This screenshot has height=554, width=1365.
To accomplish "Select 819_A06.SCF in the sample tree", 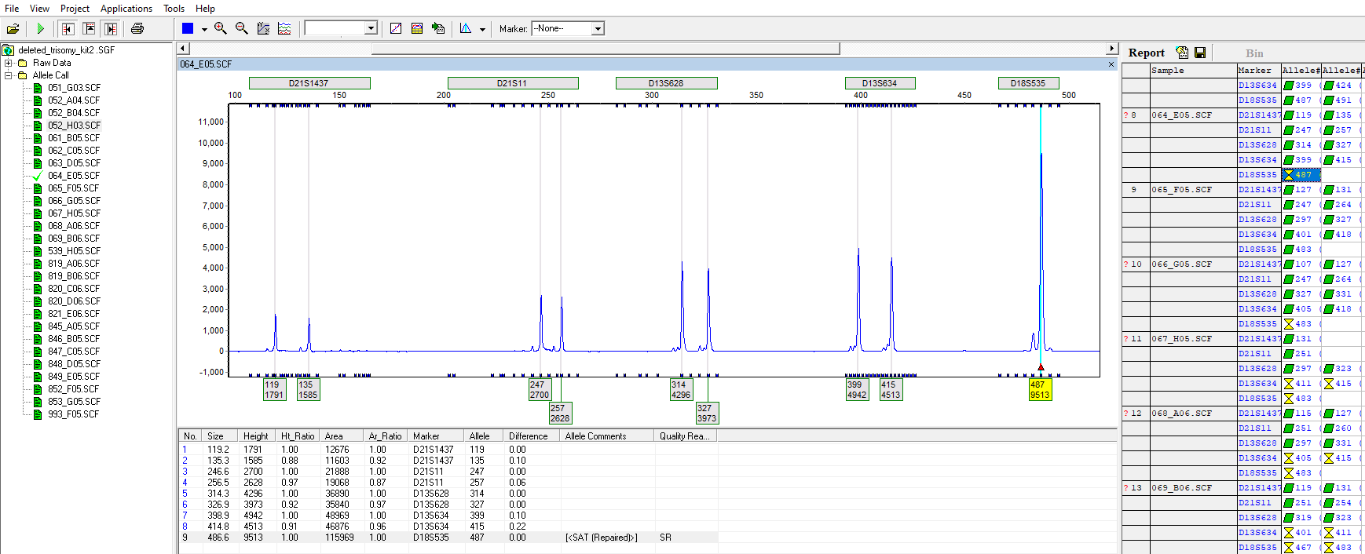I will [74, 264].
